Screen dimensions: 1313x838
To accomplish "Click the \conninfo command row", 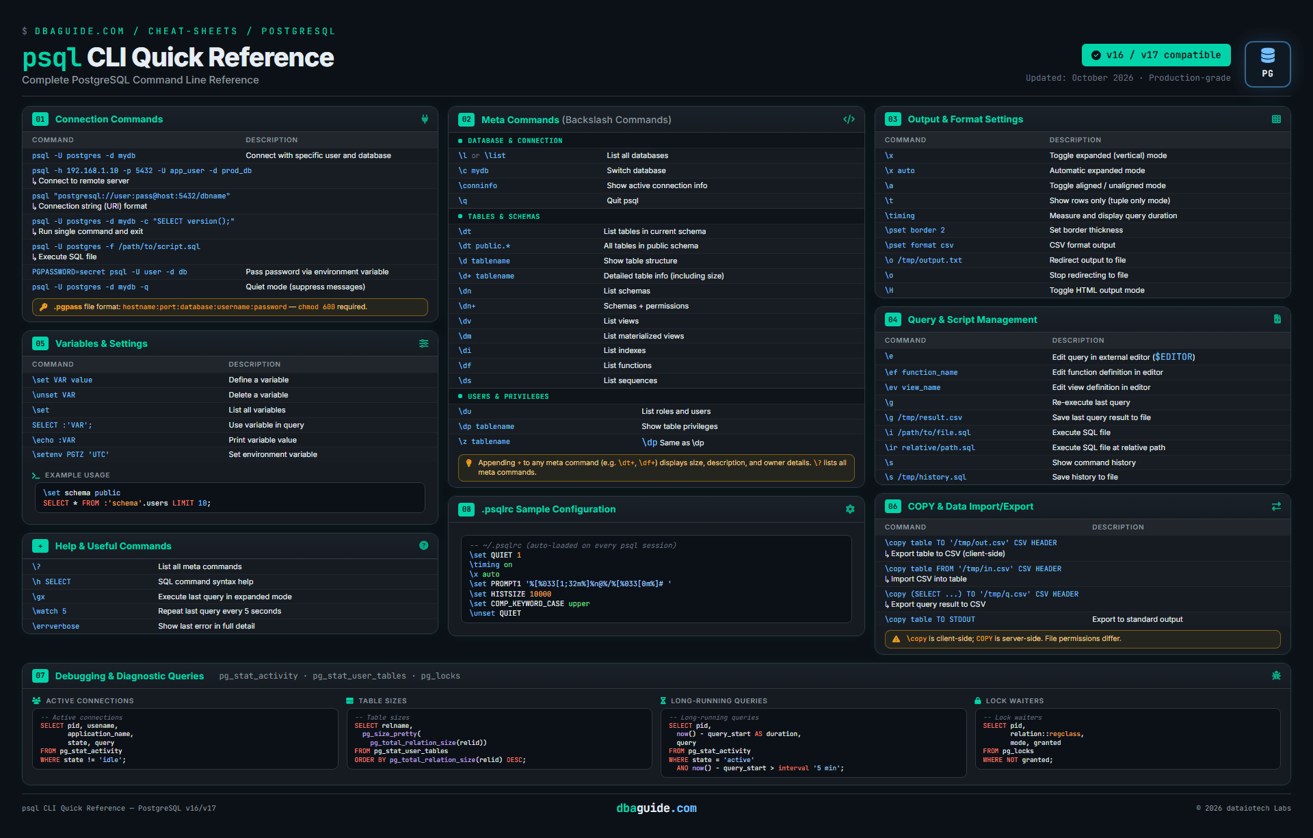I will (656, 186).
